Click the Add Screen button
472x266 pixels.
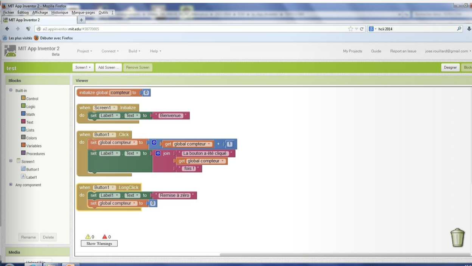tap(108, 67)
